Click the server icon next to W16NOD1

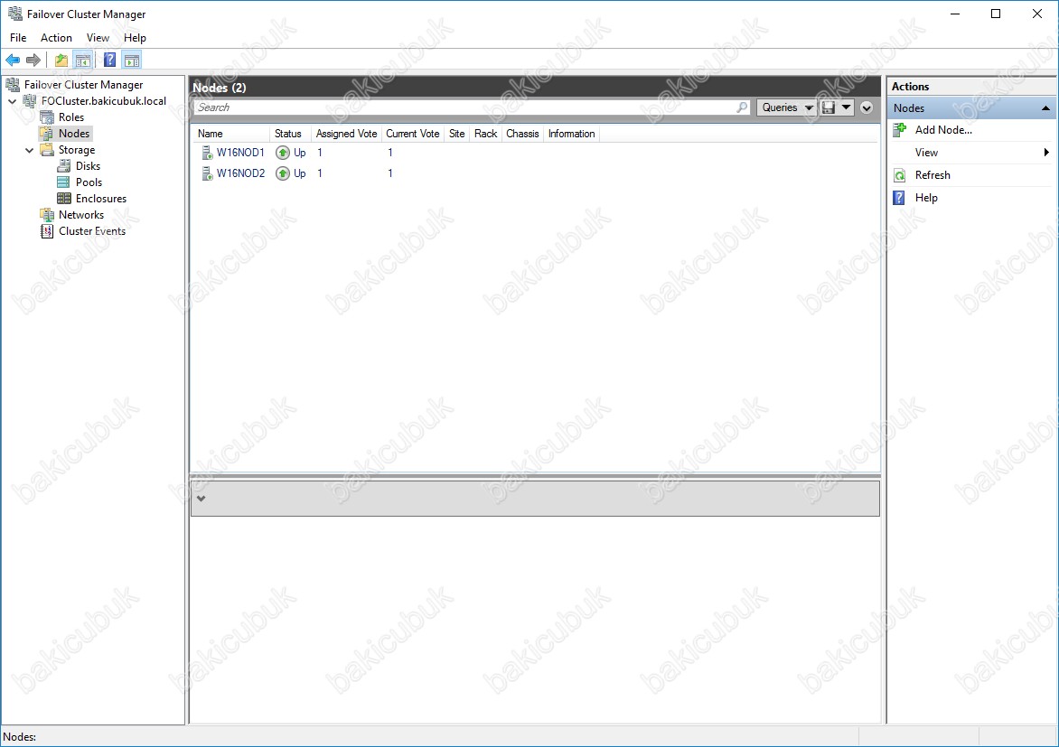click(207, 153)
